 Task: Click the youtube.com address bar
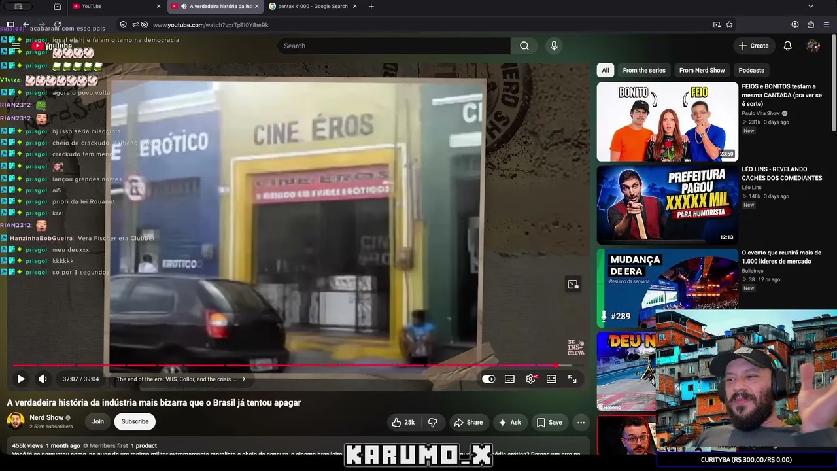[418, 25]
